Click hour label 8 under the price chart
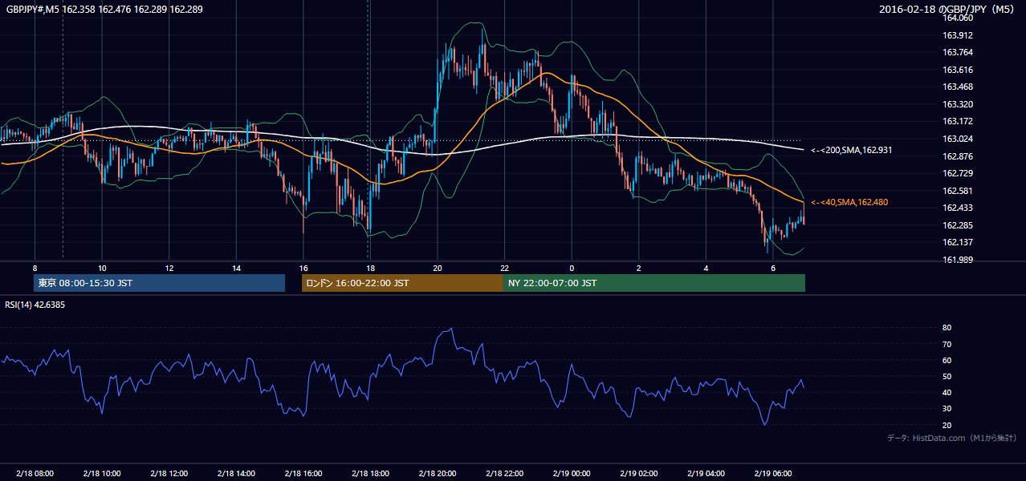This screenshot has width=1026, height=481. click(x=35, y=268)
